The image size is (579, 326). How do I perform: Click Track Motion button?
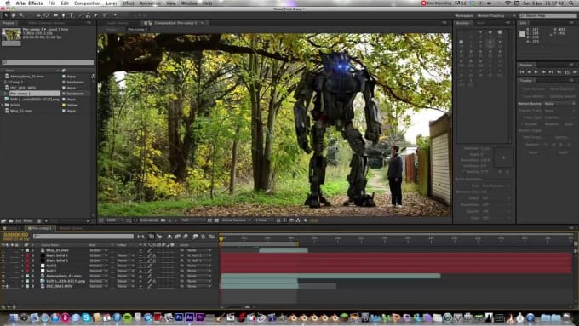pyautogui.click(x=534, y=96)
